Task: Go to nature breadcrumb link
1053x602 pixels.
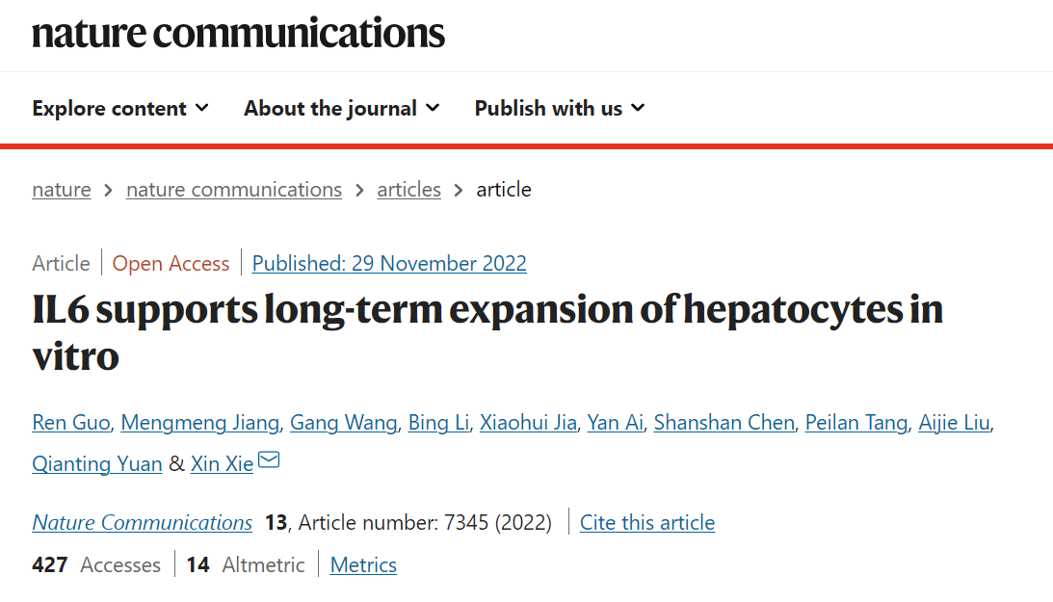Action: pos(61,190)
